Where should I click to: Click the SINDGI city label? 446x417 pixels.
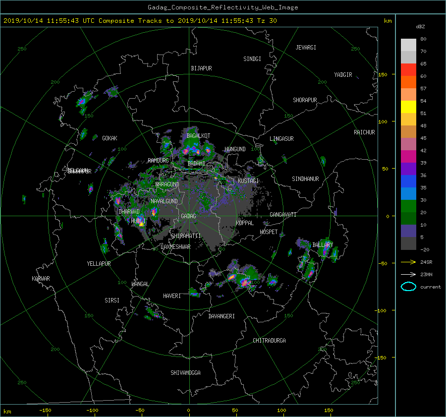[252, 59]
